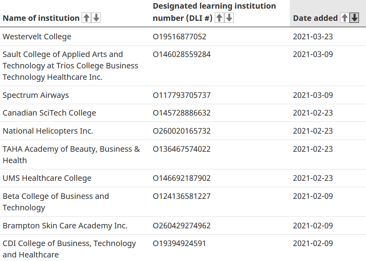Click the Designated learning institution number header
Viewport: 366px width, 261px height.
pyautogui.click(x=214, y=6)
